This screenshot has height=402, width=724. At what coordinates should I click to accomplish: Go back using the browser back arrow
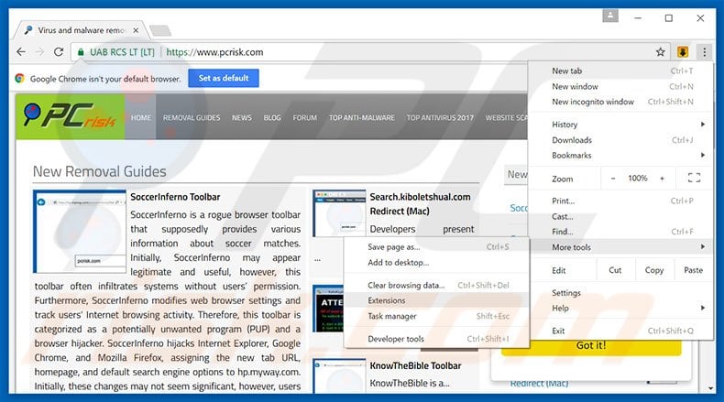pyautogui.click(x=21, y=51)
